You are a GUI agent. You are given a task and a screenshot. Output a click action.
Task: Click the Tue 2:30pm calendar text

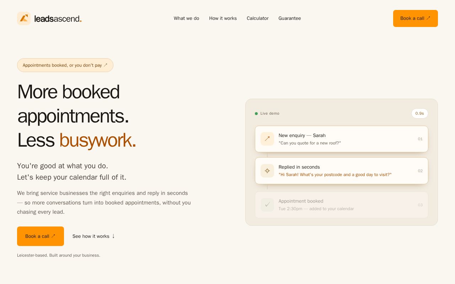click(316, 209)
